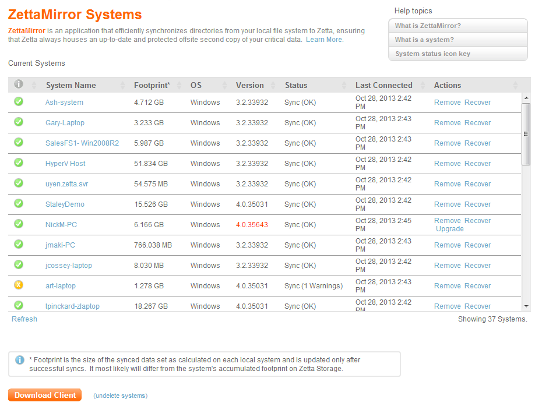The width and height of the screenshot is (535, 406).
Task: Click the yellow warning icon for art-laptop
Action: pos(19,285)
